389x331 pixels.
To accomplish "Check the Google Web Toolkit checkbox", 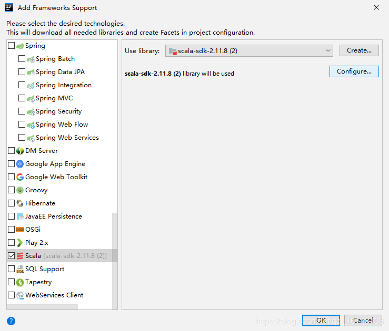I will tap(11, 177).
